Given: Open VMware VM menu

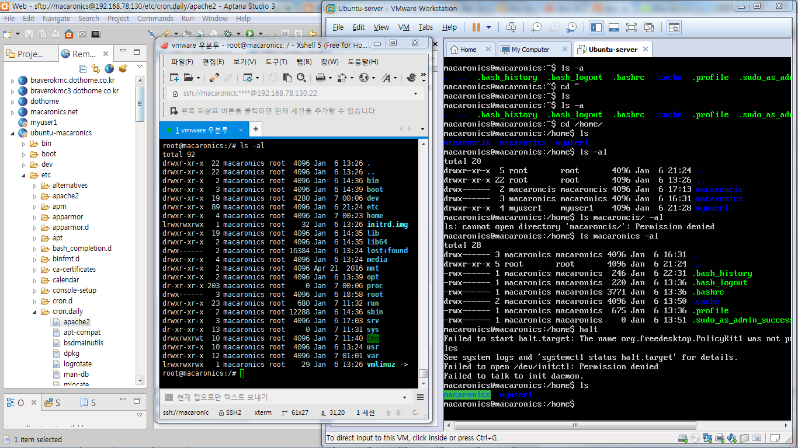Looking at the screenshot, I should tap(404, 27).
